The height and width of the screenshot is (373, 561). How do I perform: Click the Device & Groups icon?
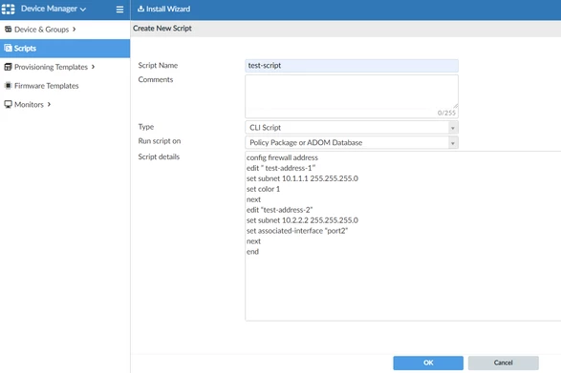point(8,29)
